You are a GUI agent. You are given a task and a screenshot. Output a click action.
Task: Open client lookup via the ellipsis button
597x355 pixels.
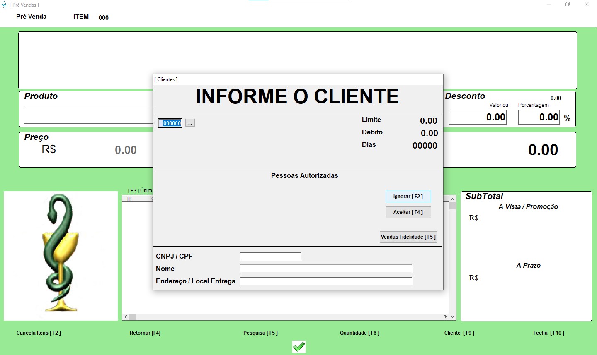pyautogui.click(x=190, y=123)
